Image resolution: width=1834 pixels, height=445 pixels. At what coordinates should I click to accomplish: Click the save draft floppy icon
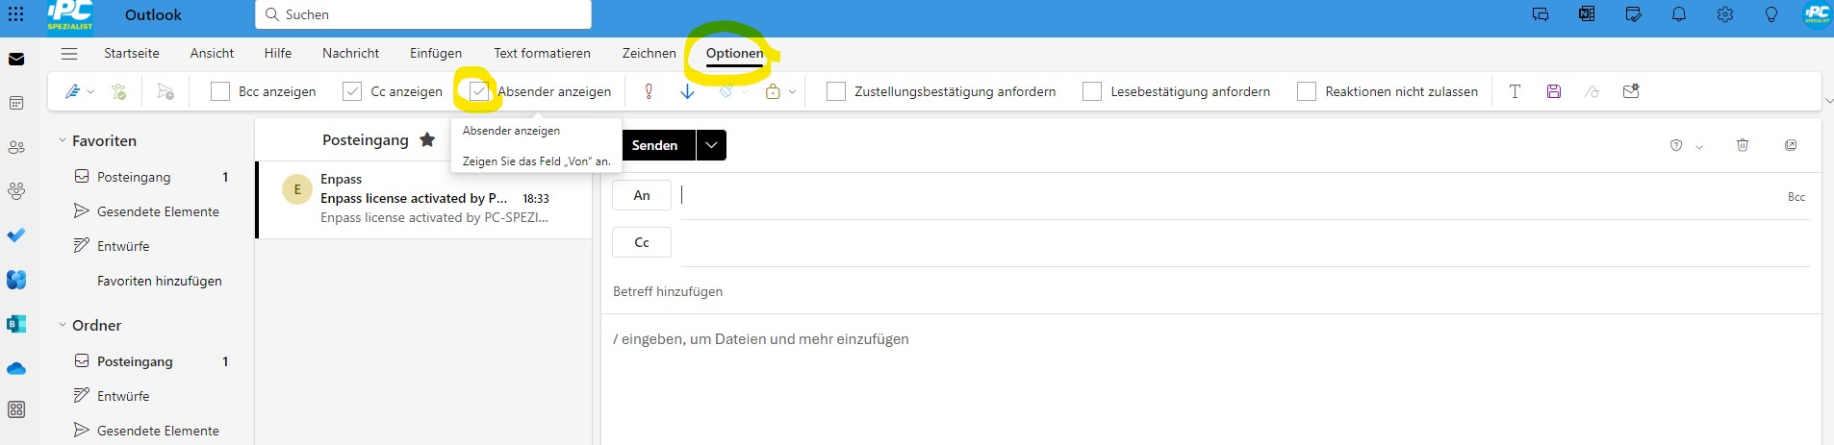pyautogui.click(x=1553, y=91)
